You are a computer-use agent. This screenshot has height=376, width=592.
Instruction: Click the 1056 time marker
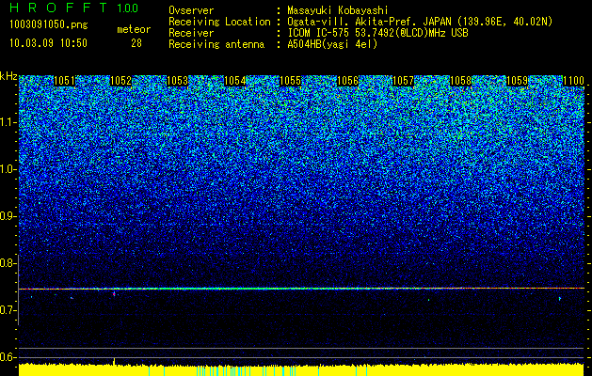click(347, 81)
